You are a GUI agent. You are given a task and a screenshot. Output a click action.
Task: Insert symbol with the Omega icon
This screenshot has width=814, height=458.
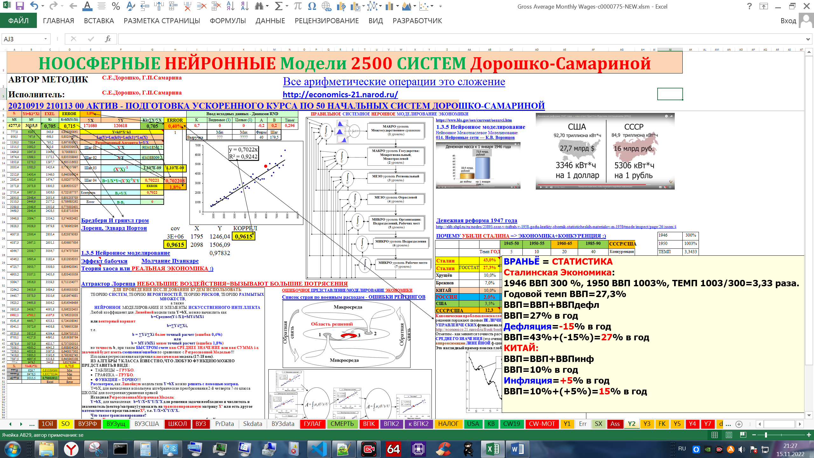pos(312,6)
